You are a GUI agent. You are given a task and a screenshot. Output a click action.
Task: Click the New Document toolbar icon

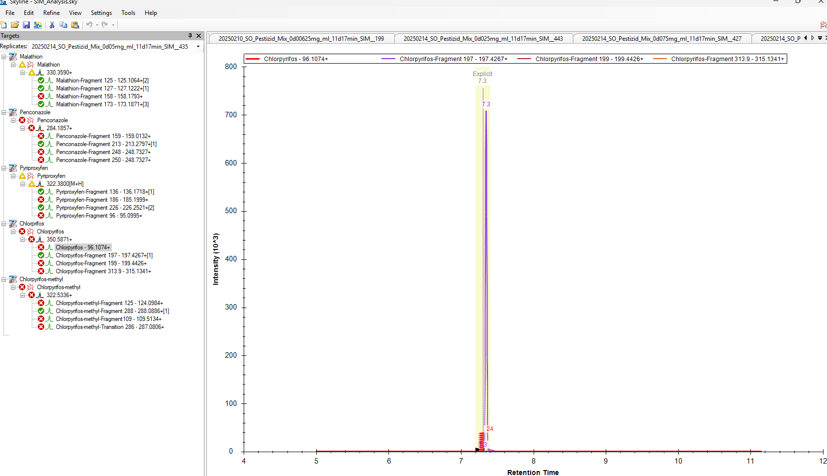pos(4,25)
